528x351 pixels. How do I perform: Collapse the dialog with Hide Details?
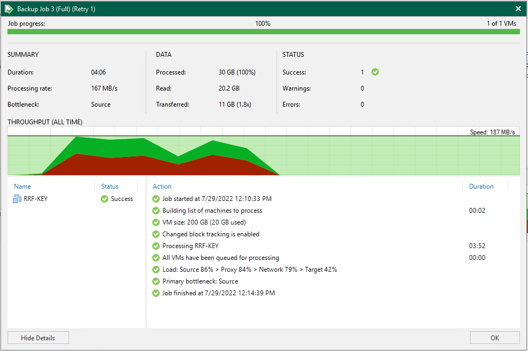click(38, 338)
